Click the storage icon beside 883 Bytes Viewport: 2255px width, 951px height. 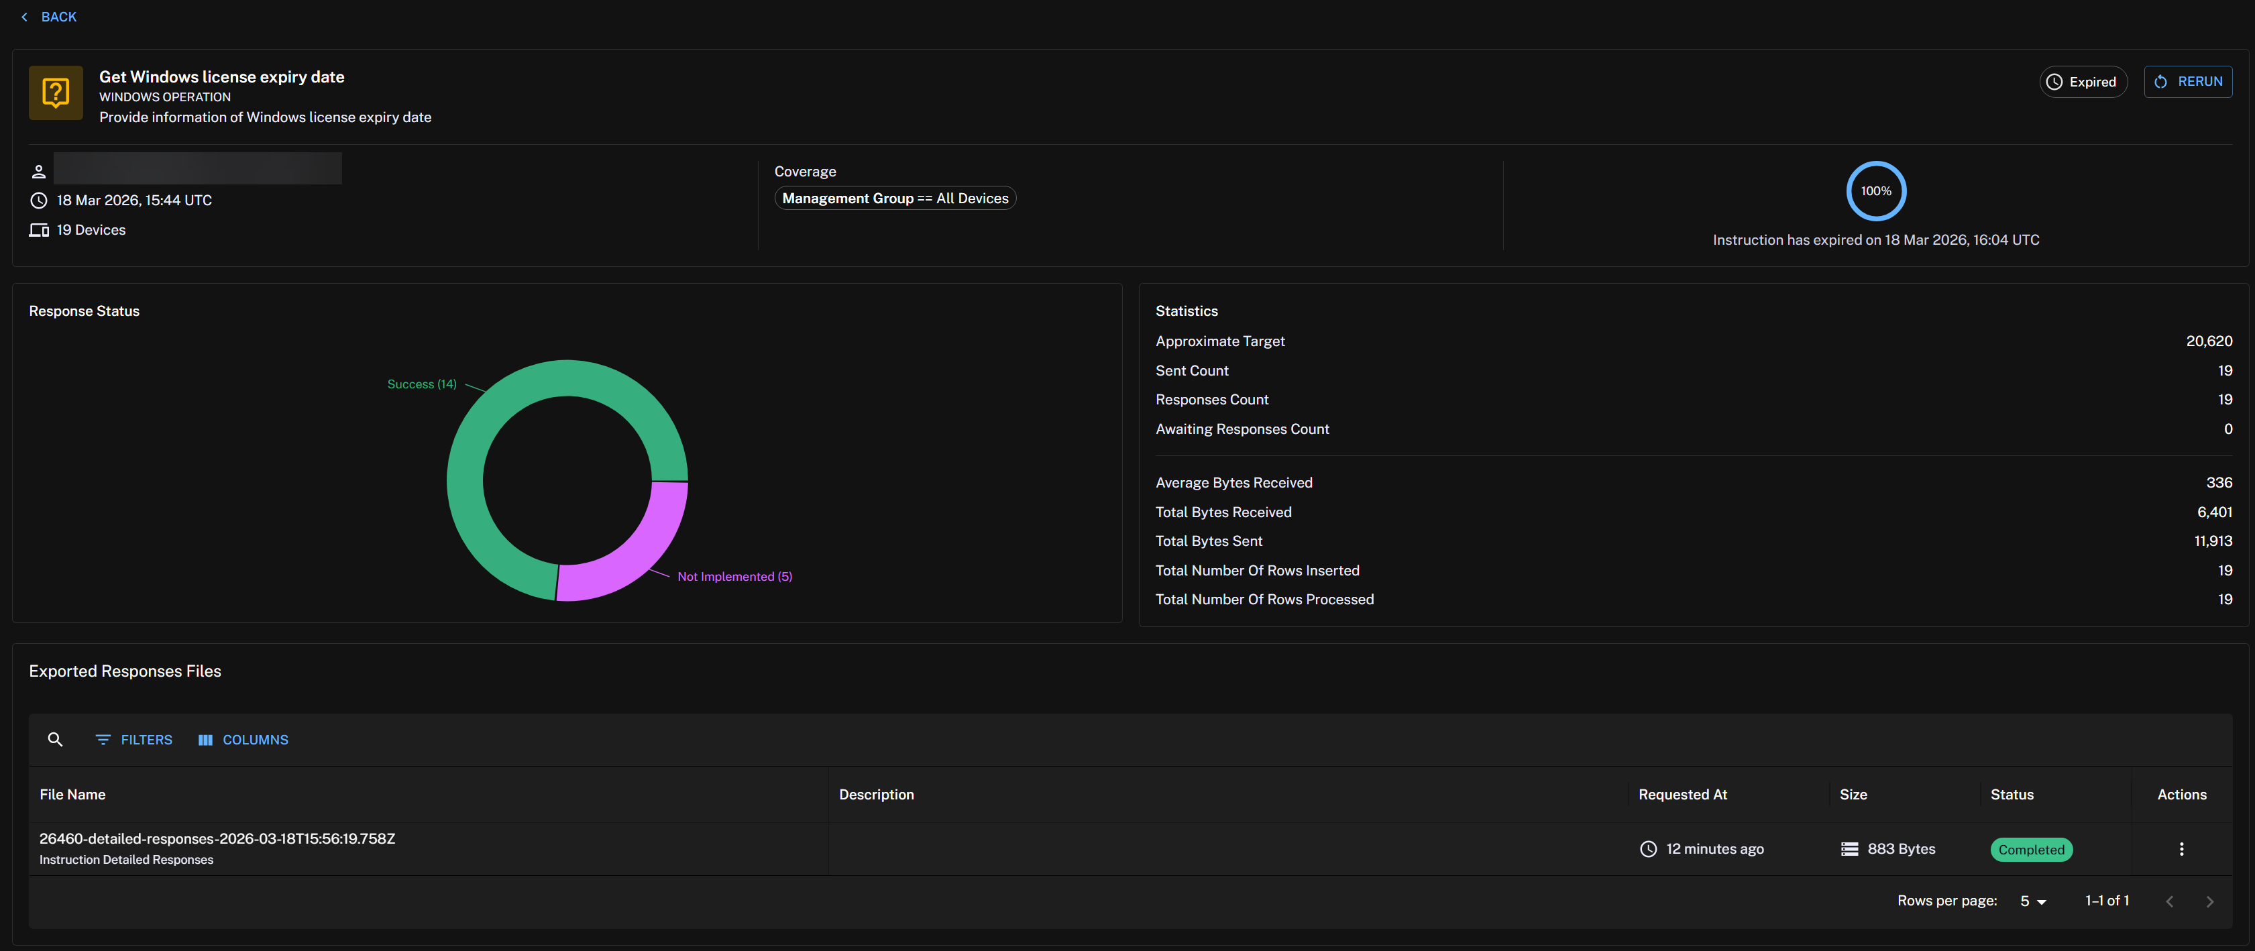[1849, 848]
